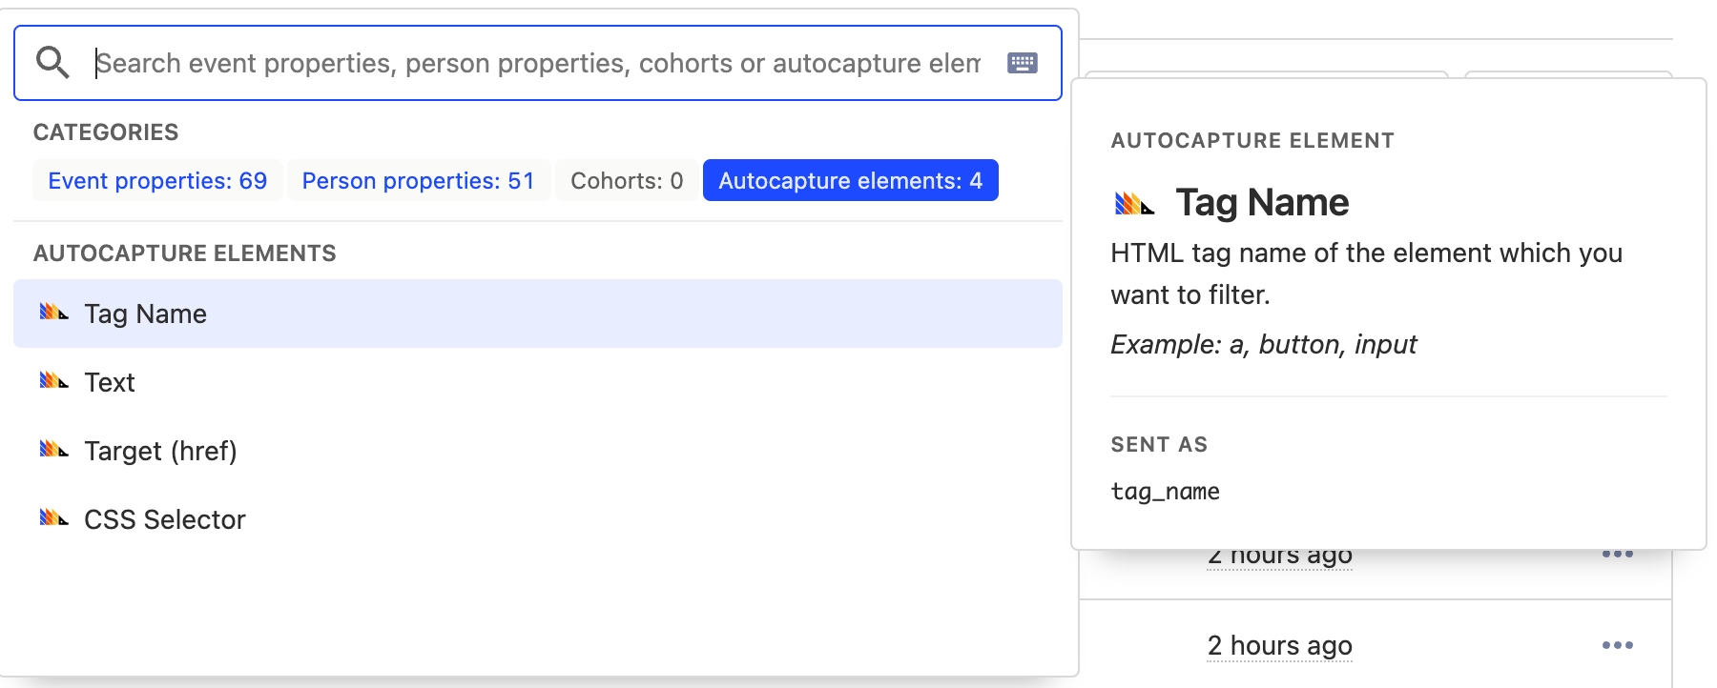Screen dimensions: 1717x688
Task: Pick the Target (href) element option
Action: pos(160,451)
